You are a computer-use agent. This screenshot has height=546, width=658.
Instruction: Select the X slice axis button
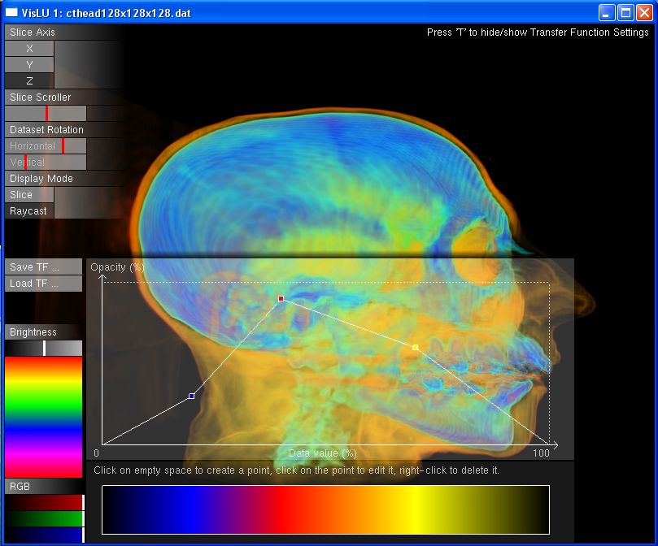(29, 49)
